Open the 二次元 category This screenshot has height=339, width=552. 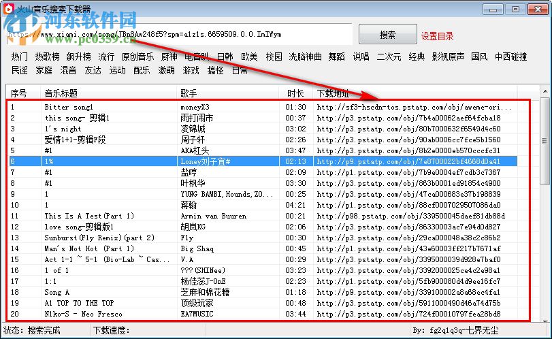(x=389, y=56)
